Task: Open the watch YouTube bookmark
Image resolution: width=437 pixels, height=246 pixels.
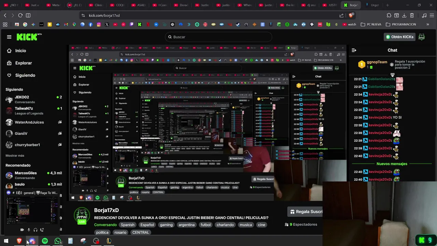Action: point(349,25)
